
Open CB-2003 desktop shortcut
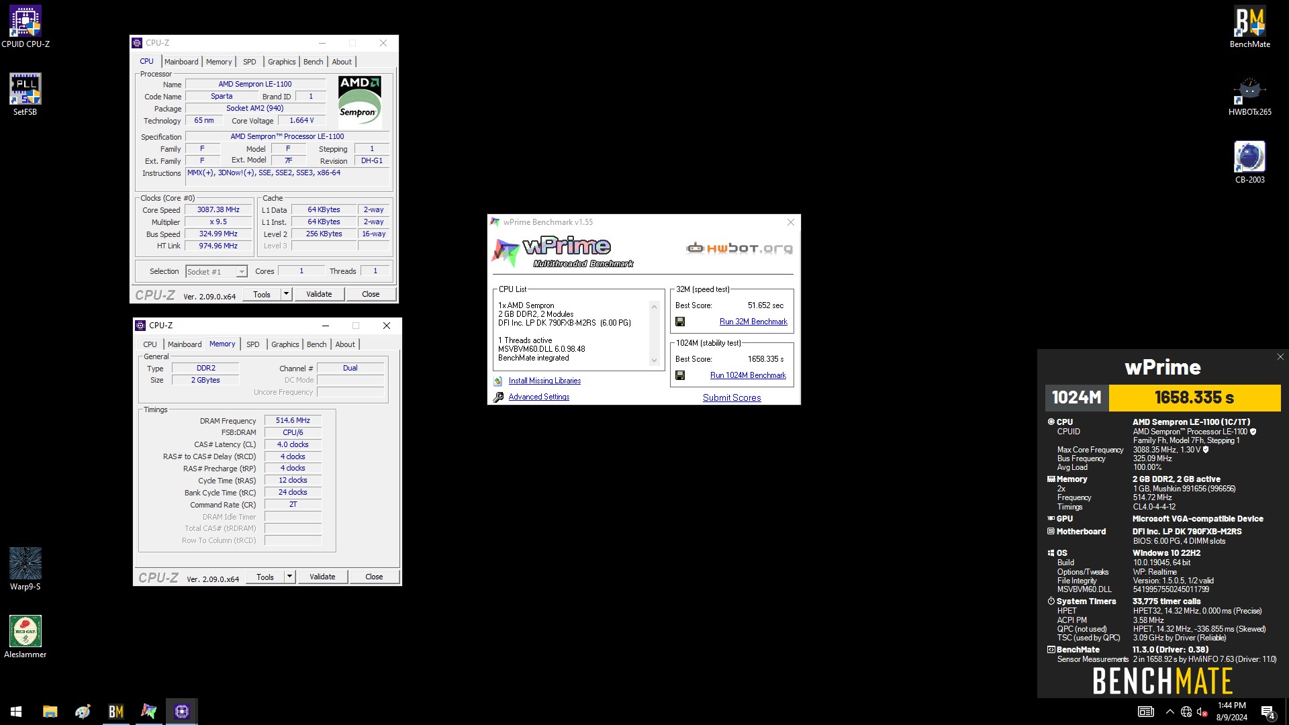point(1249,162)
